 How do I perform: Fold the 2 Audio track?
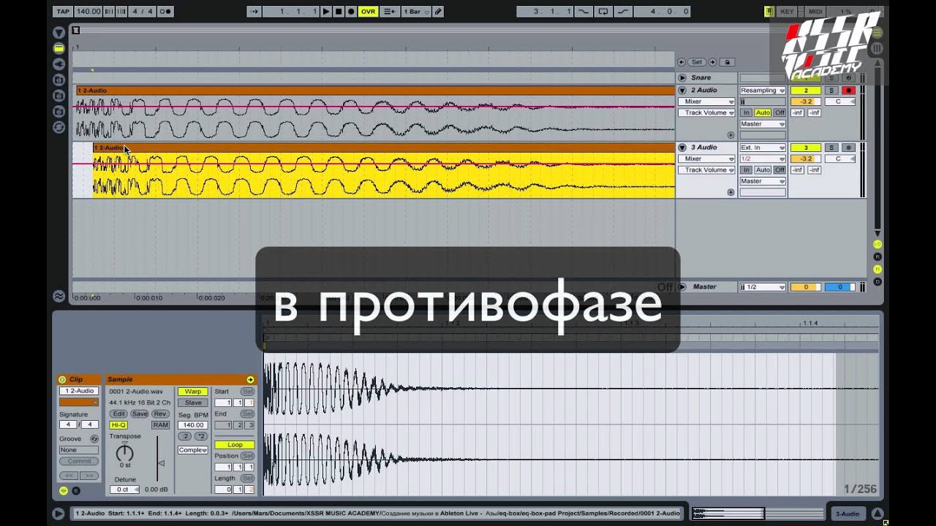[682, 91]
